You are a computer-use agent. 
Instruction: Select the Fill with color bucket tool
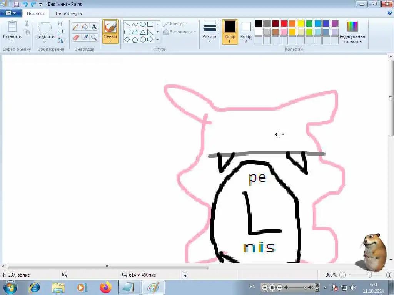85,27
